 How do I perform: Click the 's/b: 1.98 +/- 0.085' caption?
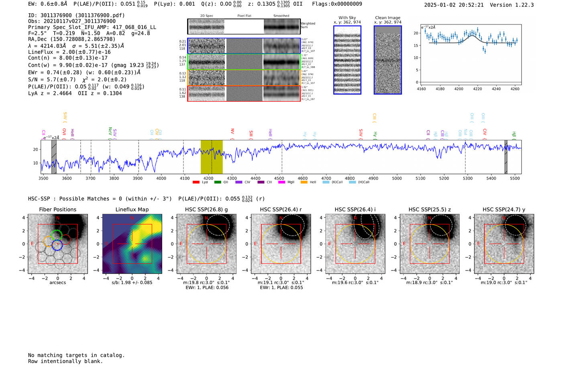[132, 283]
